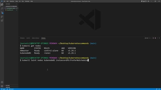
Task: Open the Help menu
Action: click(x=31, y=1)
